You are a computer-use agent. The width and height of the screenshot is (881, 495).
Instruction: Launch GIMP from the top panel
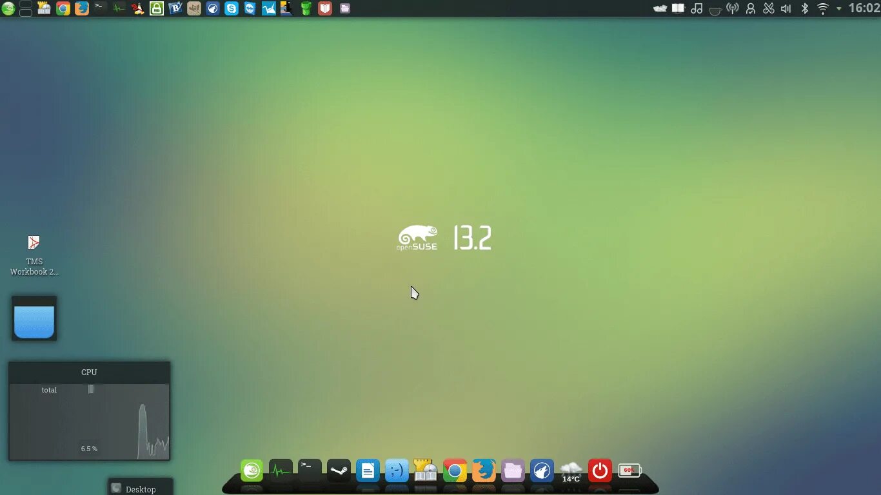pyautogui.click(x=194, y=8)
